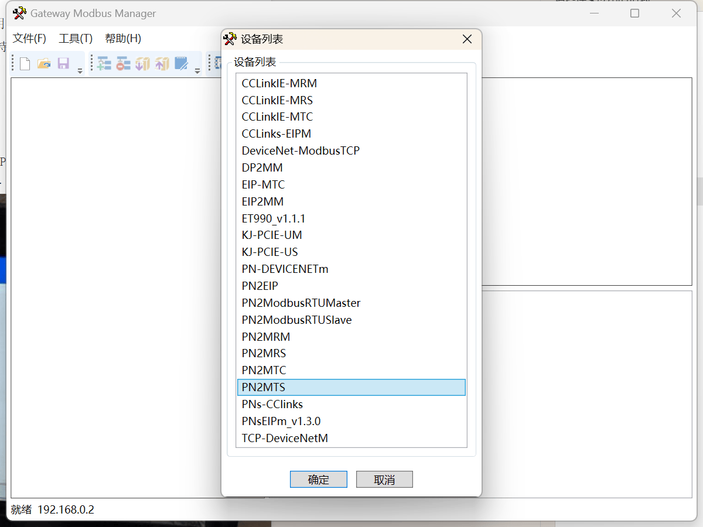Select PN2MRM in device list
Image resolution: width=703 pixels, height=527 pixels.
coord(351,337)
